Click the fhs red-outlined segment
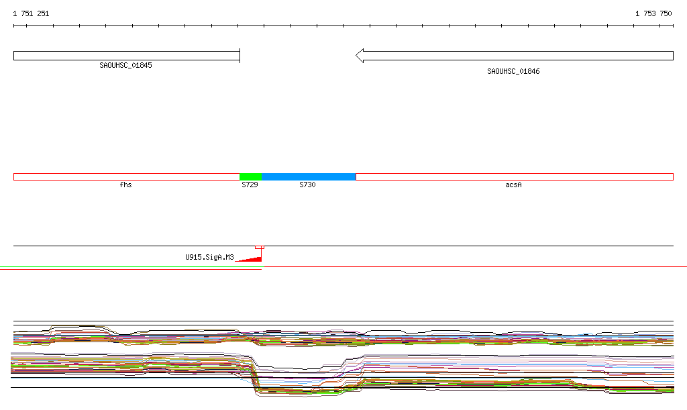Viewport: 687px width, 410px height. click(x=126, y=176)
